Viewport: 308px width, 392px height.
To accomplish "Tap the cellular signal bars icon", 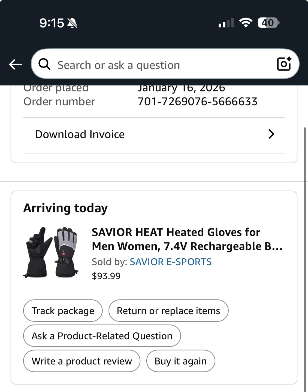I will 226,23.
